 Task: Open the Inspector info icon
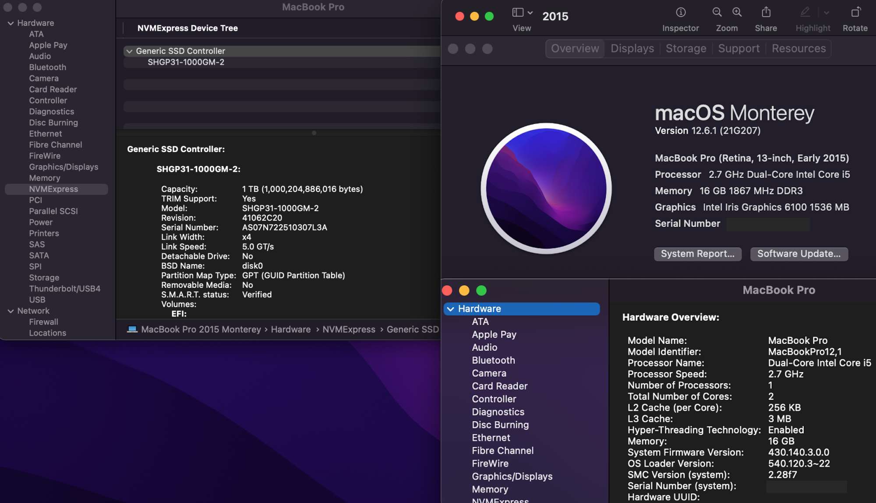click(x=680, y=12)
